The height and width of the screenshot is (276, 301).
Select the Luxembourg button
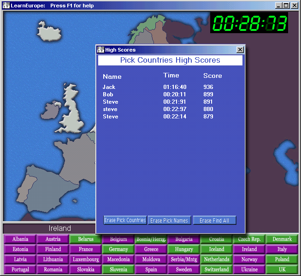(86, 259)
